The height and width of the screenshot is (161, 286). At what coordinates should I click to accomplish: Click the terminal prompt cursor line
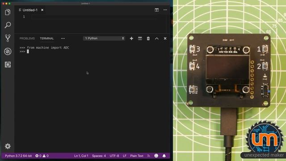[x=24, y=52]
